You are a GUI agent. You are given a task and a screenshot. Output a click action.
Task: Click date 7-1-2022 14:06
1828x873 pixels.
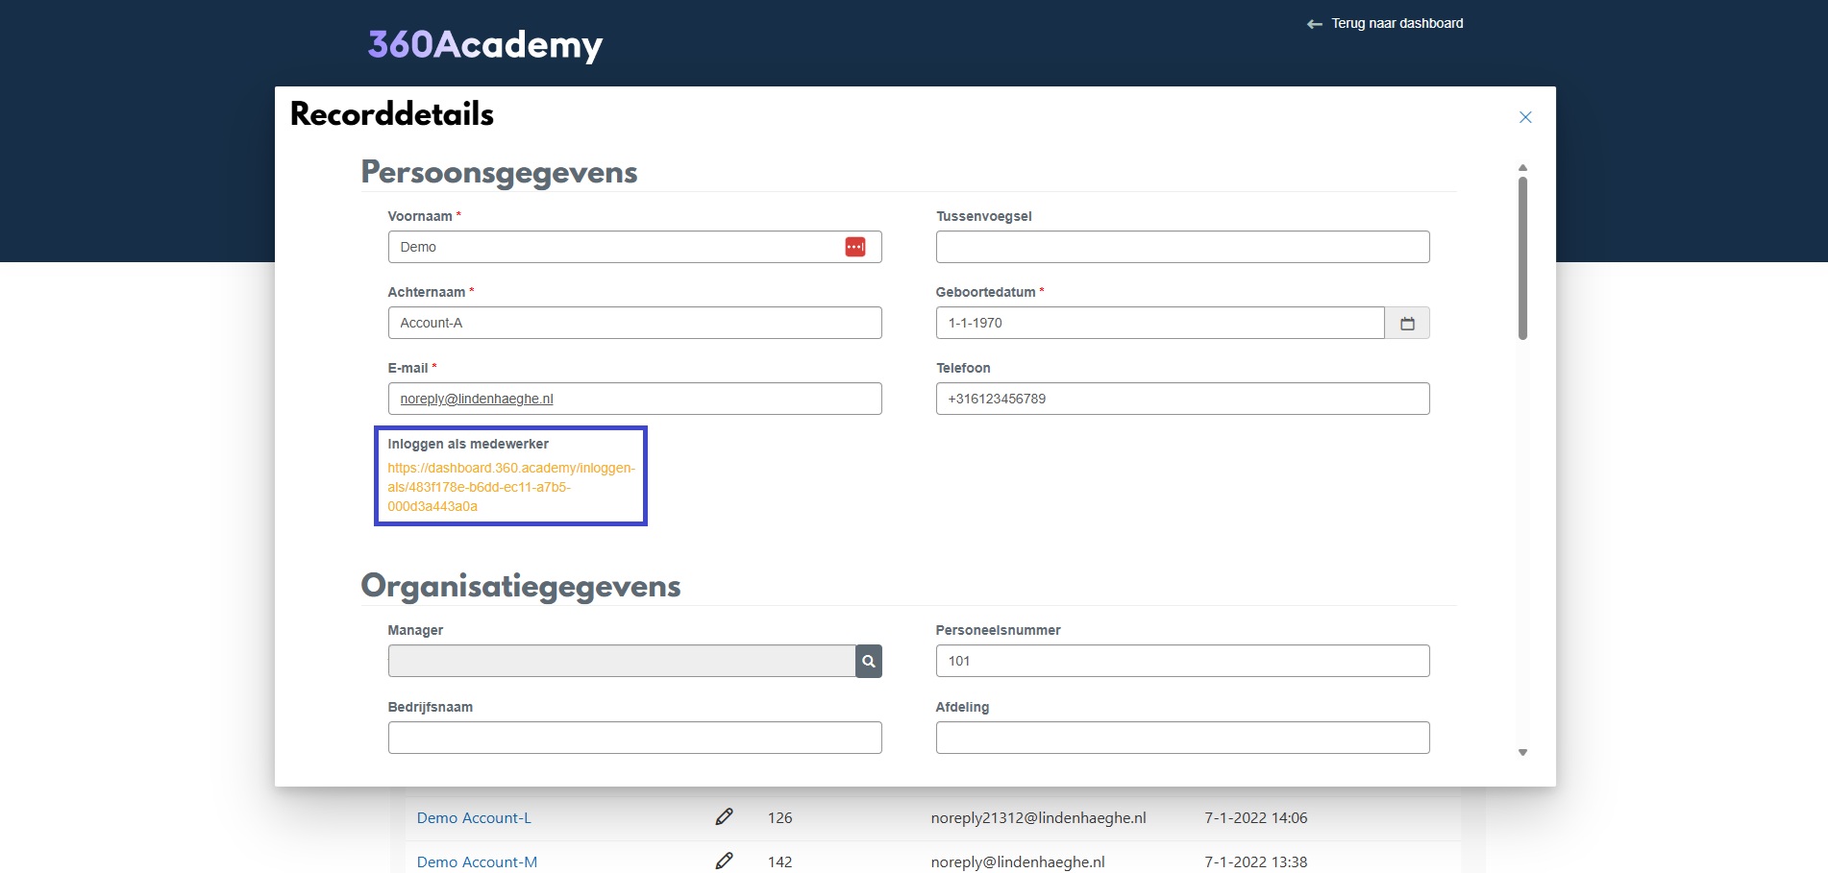[x=1256, y=818]
